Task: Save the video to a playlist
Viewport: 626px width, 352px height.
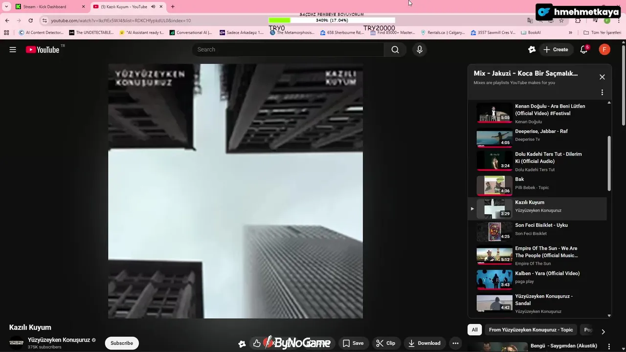Action: tap(353, 343)
